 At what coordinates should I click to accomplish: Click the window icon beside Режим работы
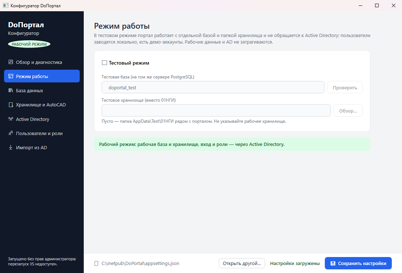[x=11, y=76]
